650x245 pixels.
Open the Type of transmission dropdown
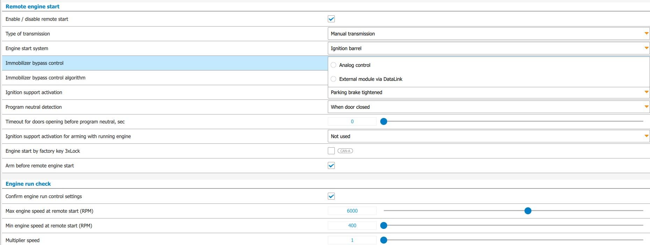[488, 34]
